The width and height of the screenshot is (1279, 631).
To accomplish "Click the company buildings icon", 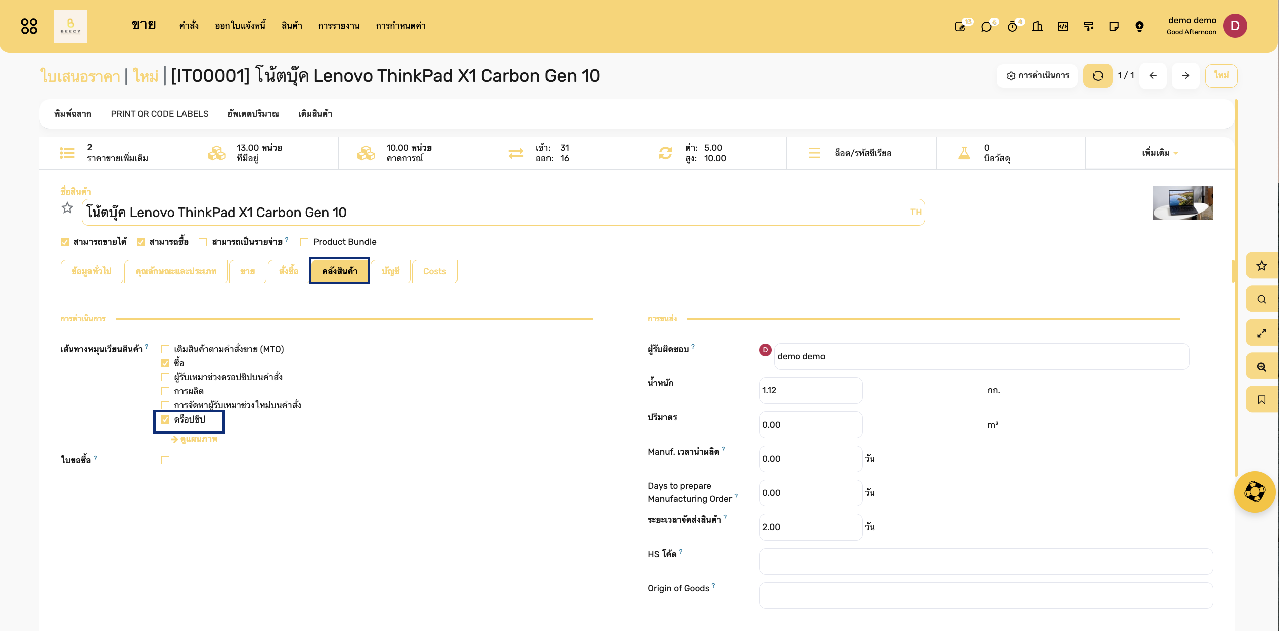I will [1038, 26].
